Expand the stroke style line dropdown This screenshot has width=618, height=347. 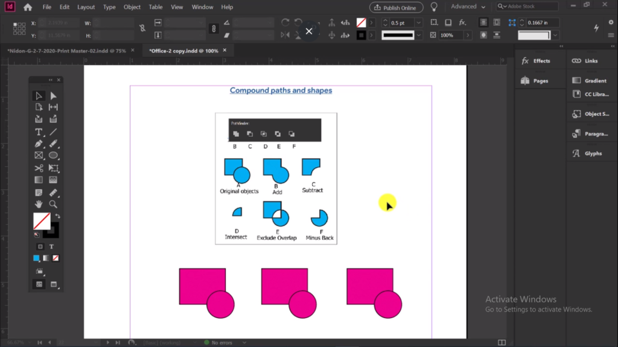point(419,36)
